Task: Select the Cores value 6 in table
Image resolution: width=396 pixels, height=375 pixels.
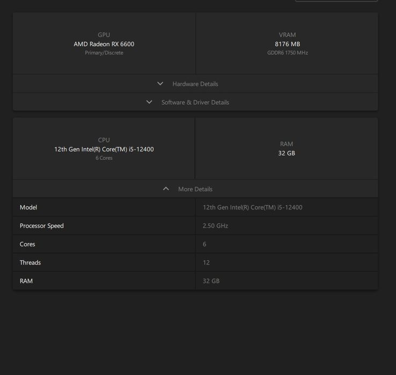Action: pos(204,244)
